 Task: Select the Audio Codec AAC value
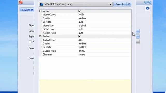point(81,40)
